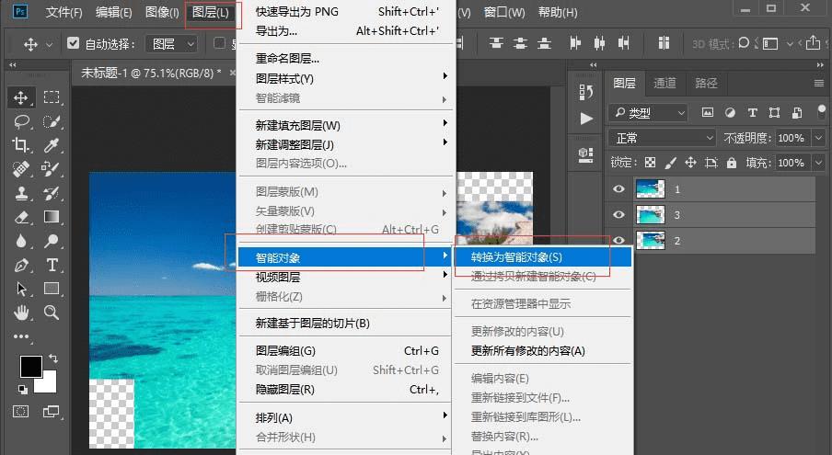This screenshot has height=455, width=832.
Task: Toggle lock all padlock icon
Action: pos(732,163)
